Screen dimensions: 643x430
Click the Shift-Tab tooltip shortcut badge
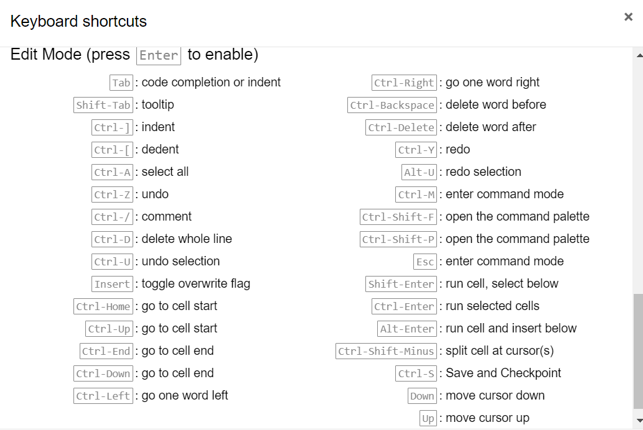click(103, 104)
